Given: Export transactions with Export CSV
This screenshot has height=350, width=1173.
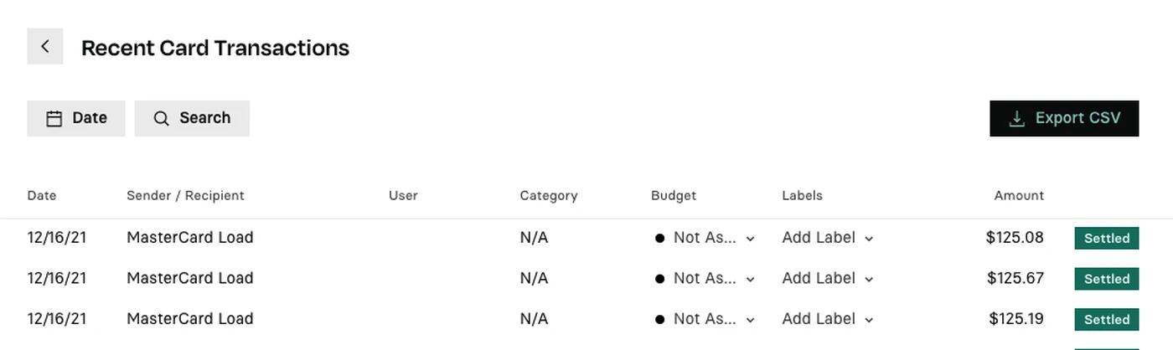Looking at the screenshot, I should (1064, 118).
